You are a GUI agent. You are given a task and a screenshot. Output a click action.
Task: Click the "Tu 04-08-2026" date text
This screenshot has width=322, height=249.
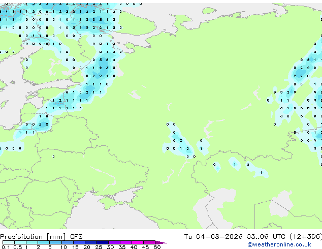213,237
